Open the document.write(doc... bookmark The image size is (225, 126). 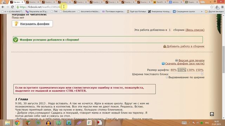[89, 12]
